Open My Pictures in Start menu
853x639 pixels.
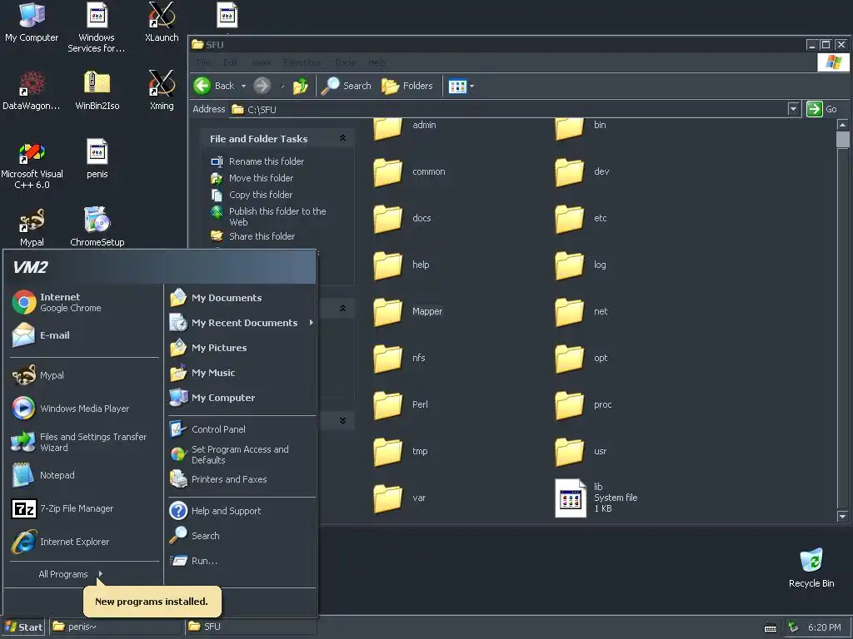(x=207, y=348)
